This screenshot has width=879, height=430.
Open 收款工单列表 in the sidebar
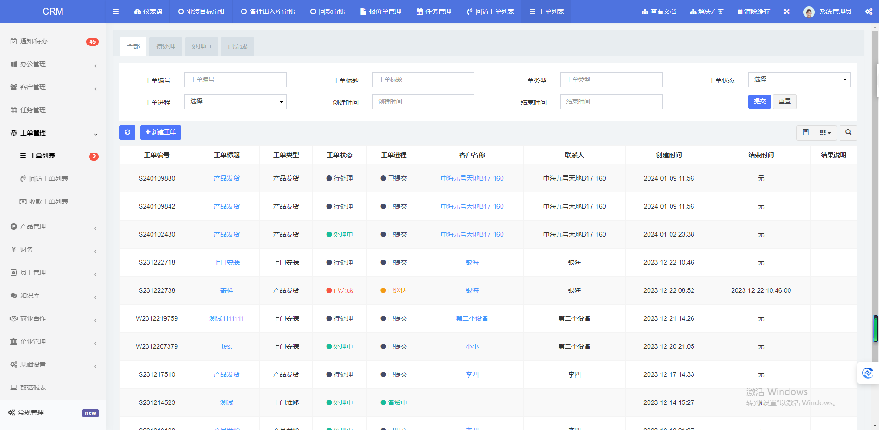pos(53,202)
